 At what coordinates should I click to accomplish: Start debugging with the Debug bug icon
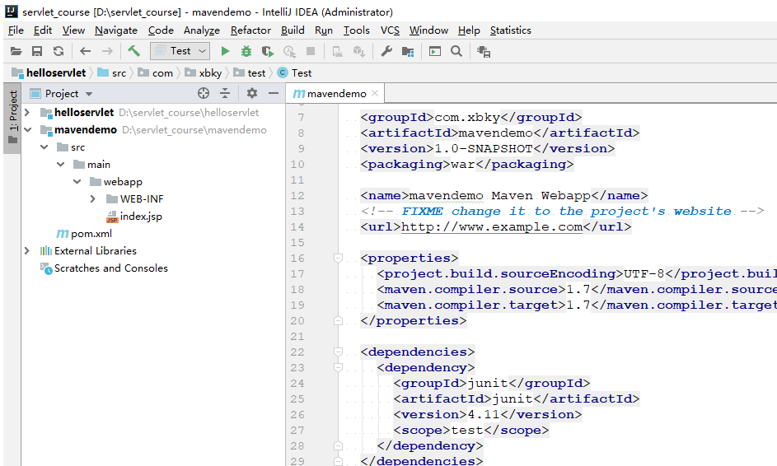tap(246, 51)
